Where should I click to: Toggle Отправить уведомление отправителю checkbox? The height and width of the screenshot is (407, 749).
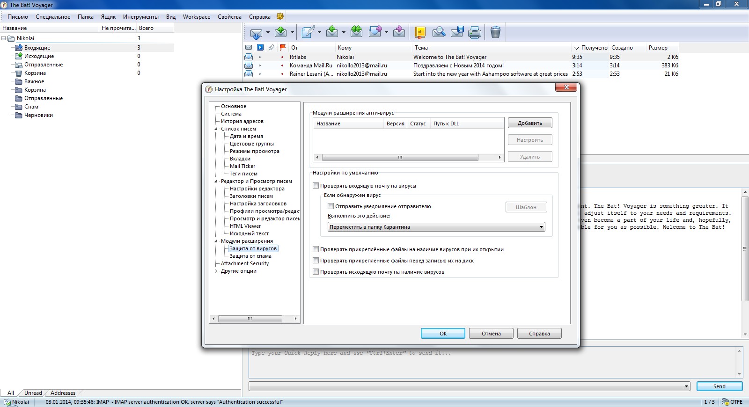[x=331, y=206]
